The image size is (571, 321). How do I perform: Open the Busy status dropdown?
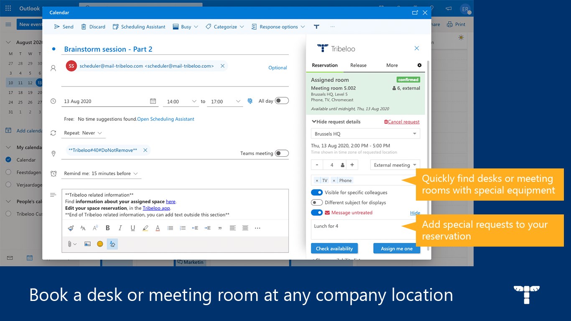pyautogui.click(x=185, y=27)
